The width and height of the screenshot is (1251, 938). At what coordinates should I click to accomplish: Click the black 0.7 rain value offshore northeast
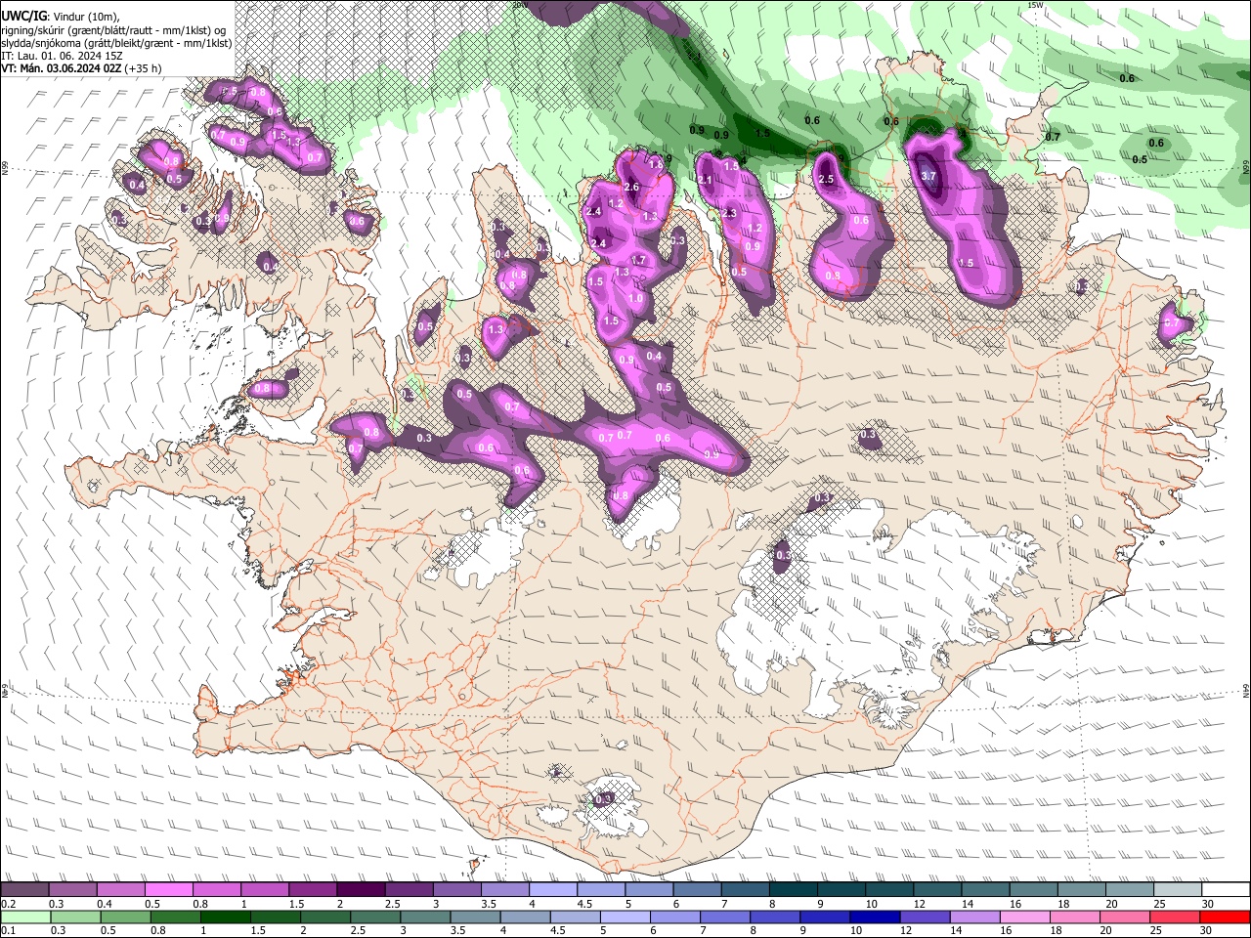[1053, 137]
